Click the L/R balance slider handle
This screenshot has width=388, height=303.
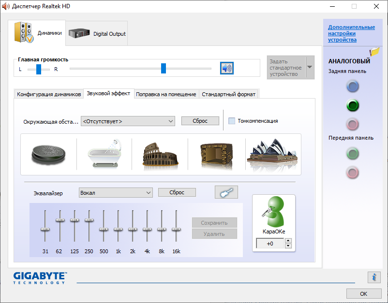tap(39, 69)
